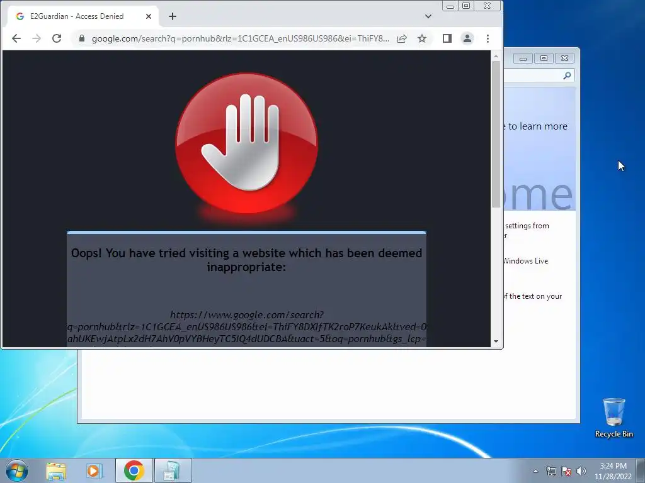Click the page scrollbar down arrow
This screenshot has height=483, width=645.
pyautogui.click(x=496, y=341)
